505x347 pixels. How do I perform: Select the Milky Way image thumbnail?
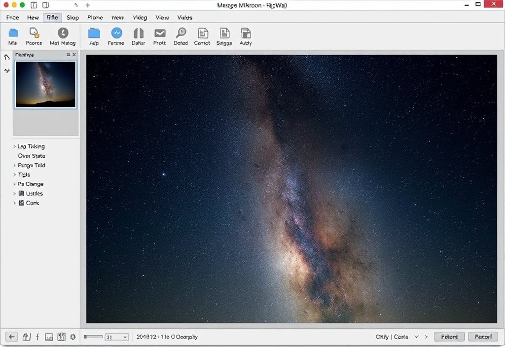(x=45, y=84)
